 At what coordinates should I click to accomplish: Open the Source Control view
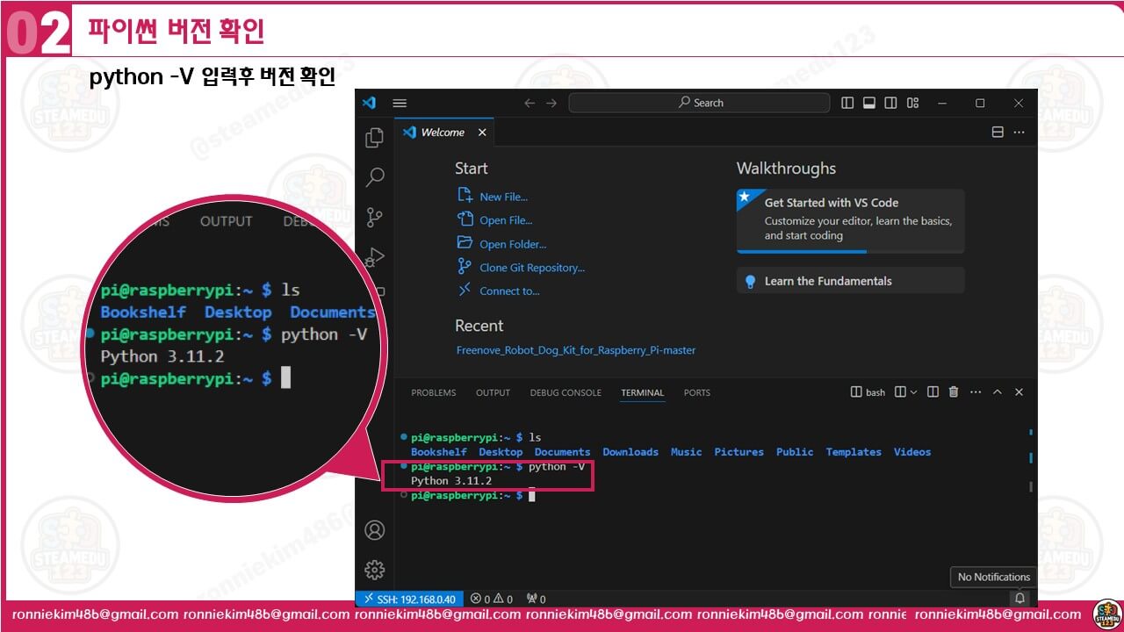[x=375, y=217]
